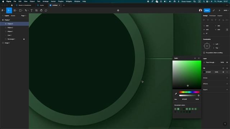Switch to the Inspect tab
230x129 pixels.
(220, 16)
